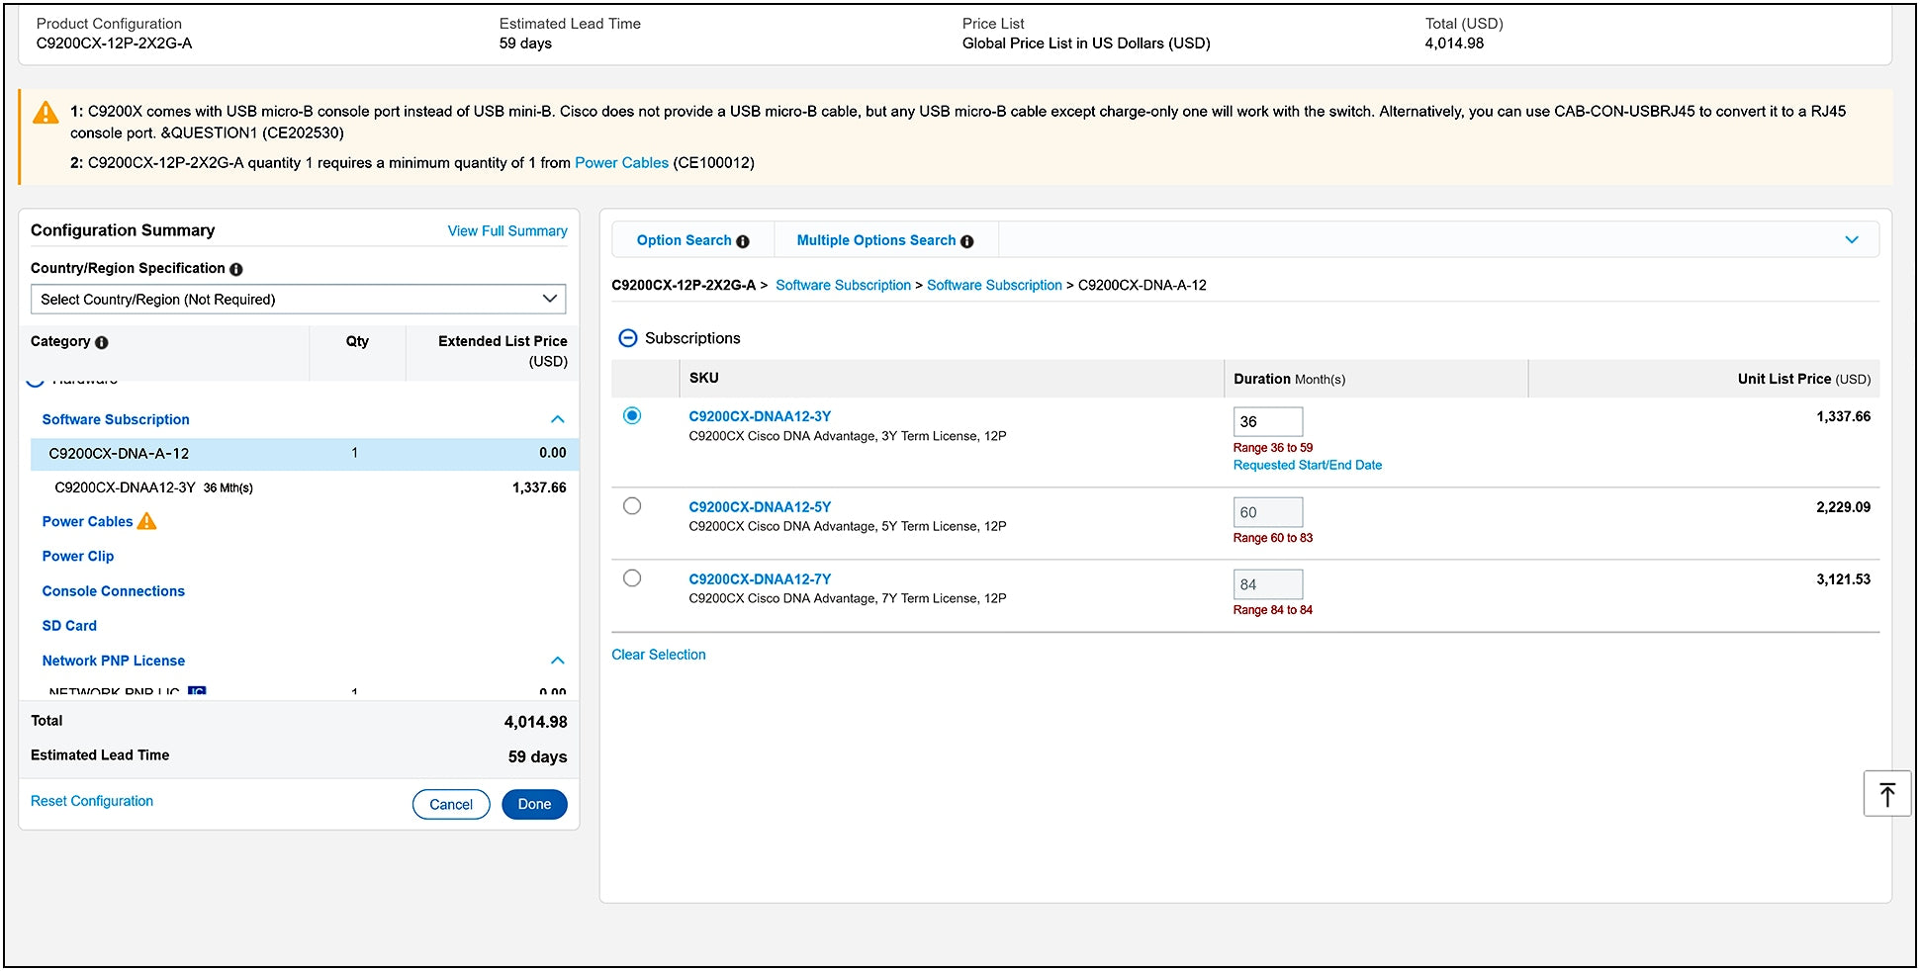This screenshot has width=1920, height=971.
Task: Select the C9200CX-DNAA12-5Y radio button
Action: tap(632, 506)
